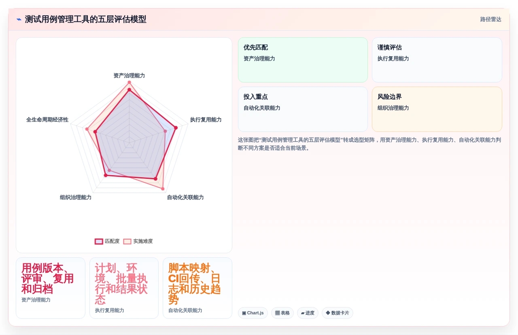Select the 脚本映射、CI回传 card
The image size is (518, 335).
tap(197, 288)
